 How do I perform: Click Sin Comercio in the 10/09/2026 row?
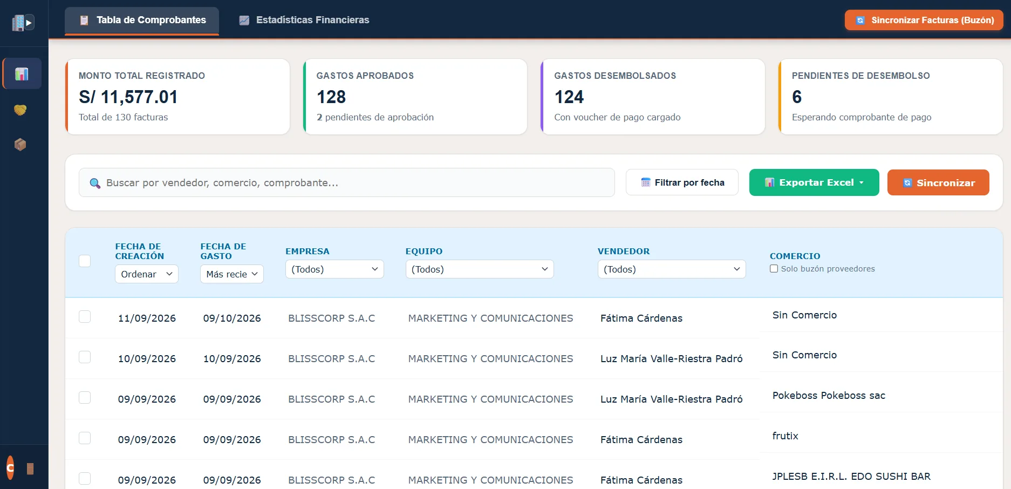(804, 355)
